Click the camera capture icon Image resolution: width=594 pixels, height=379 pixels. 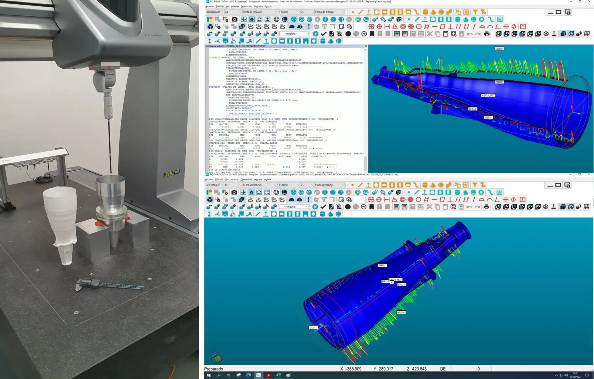pos(234,19)
